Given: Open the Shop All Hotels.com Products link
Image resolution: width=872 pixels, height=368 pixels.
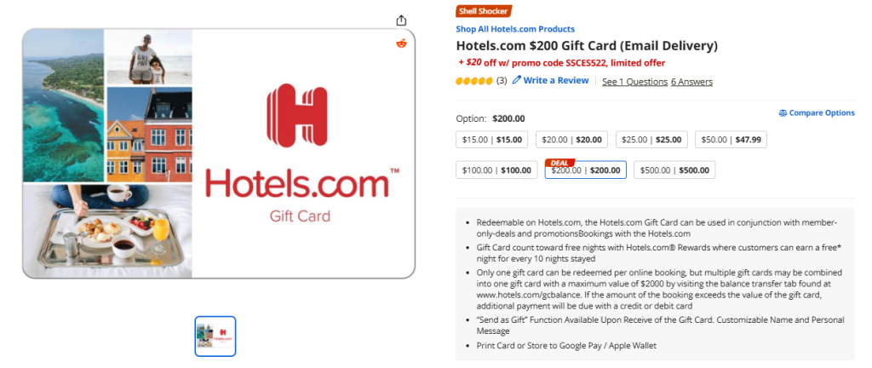Looking at the screenshot, I should point(514,29).
